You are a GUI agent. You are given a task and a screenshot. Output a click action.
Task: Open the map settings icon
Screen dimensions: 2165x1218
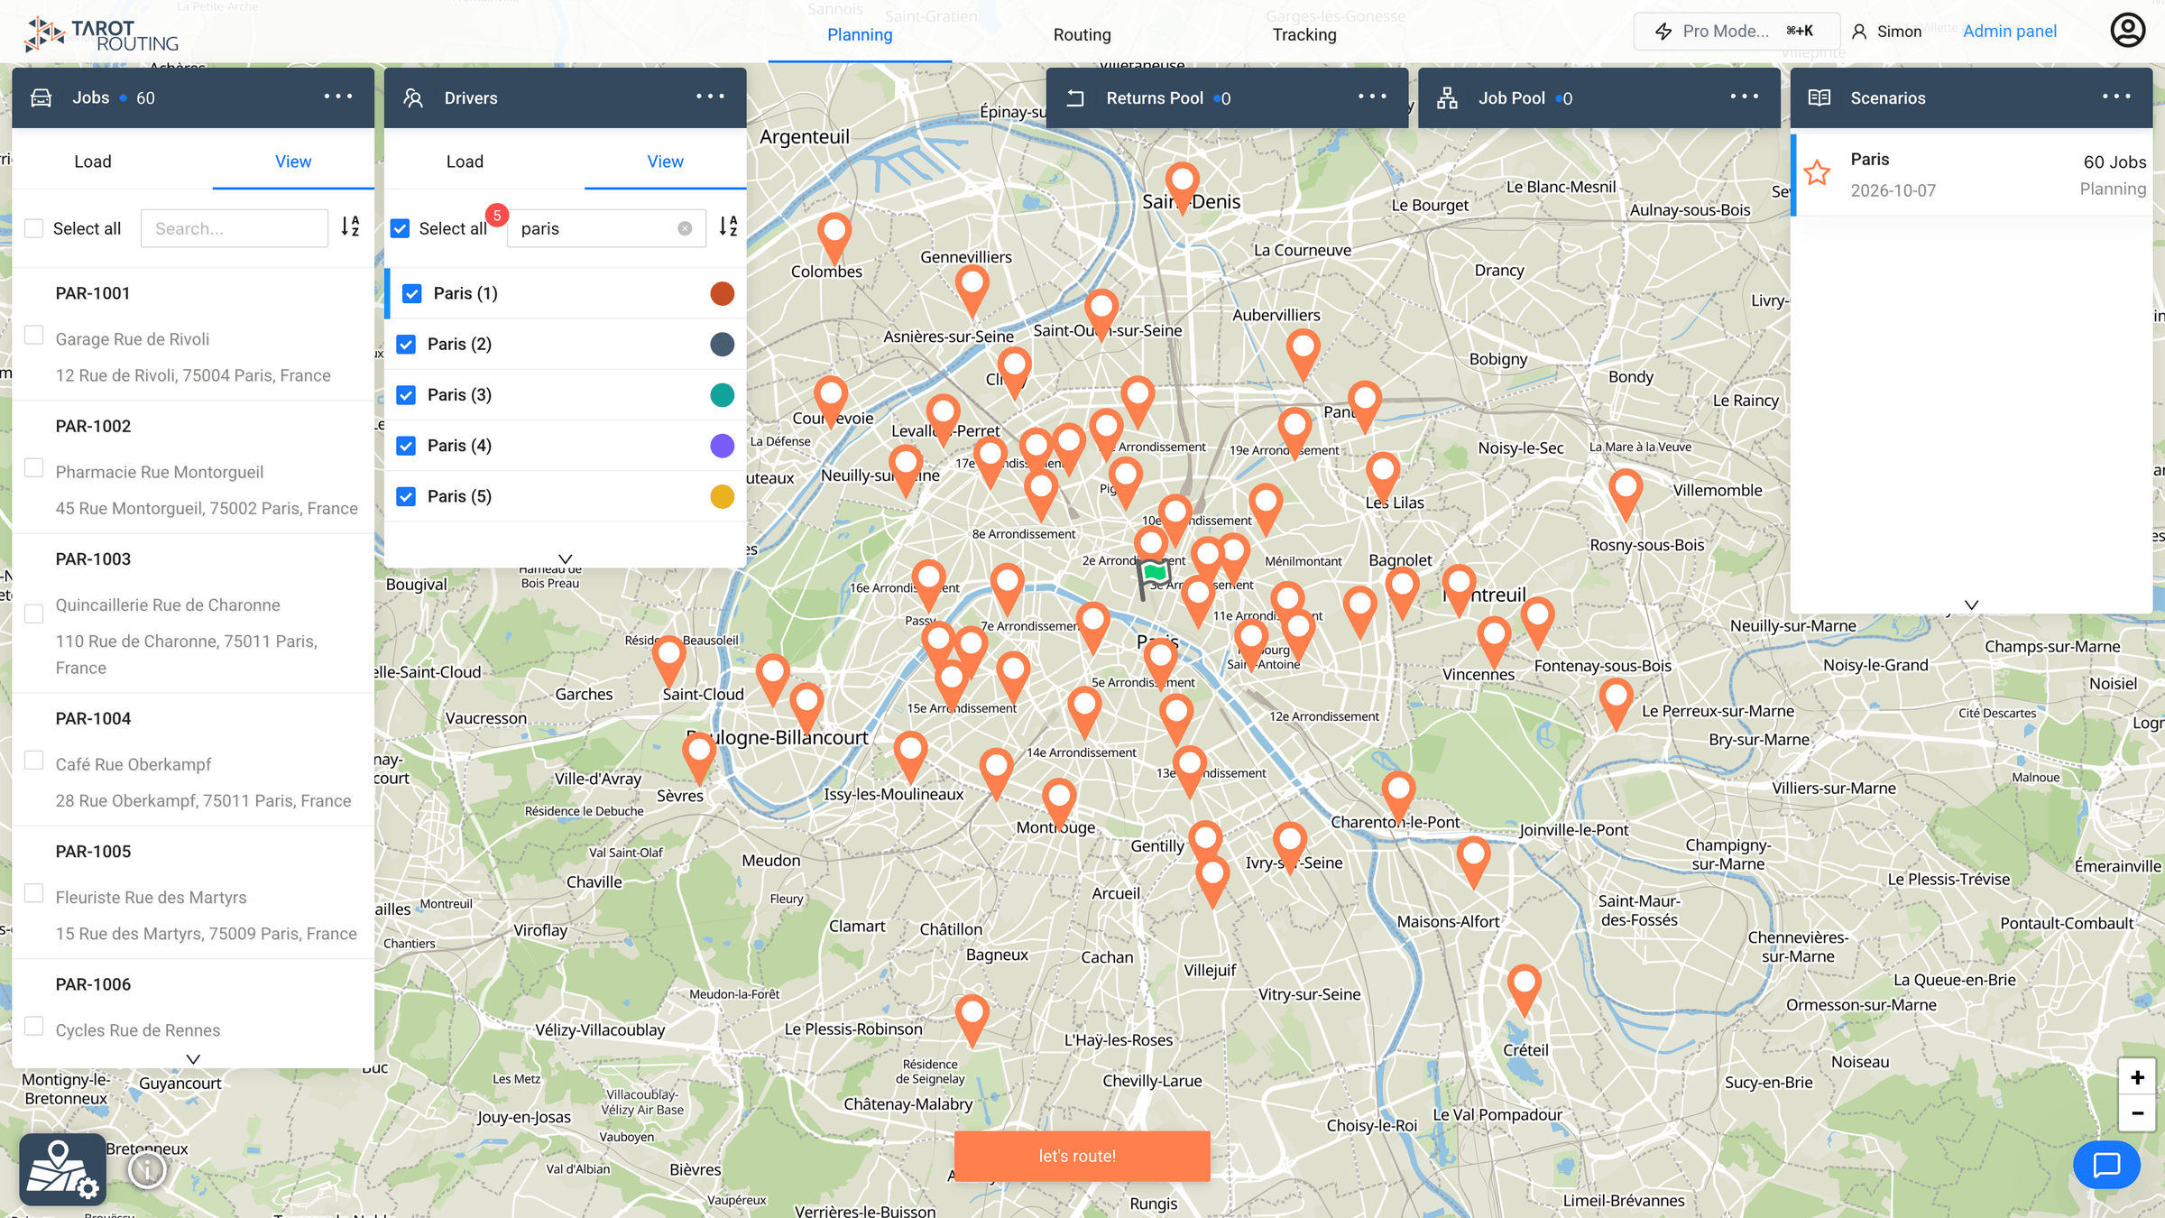coord(62,1169)
